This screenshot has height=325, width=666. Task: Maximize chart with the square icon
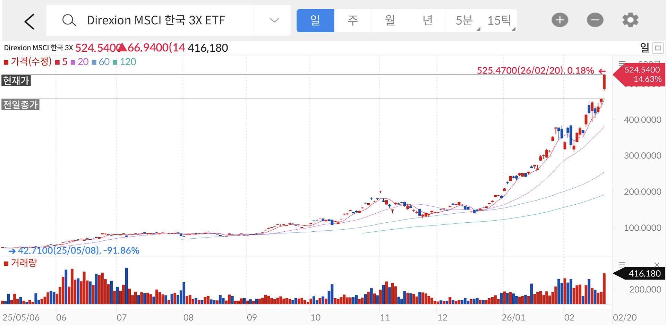658,48
